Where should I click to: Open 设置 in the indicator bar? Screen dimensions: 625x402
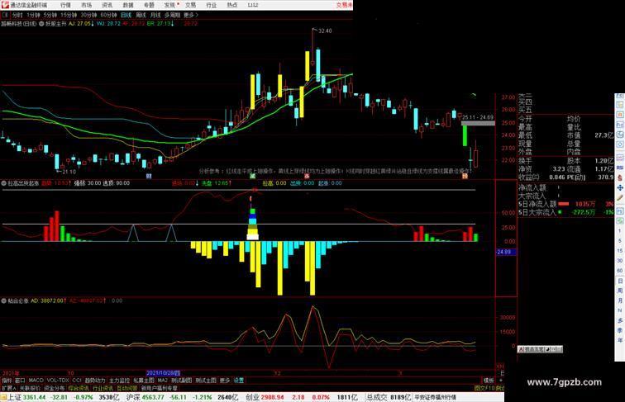pos(238,381)
